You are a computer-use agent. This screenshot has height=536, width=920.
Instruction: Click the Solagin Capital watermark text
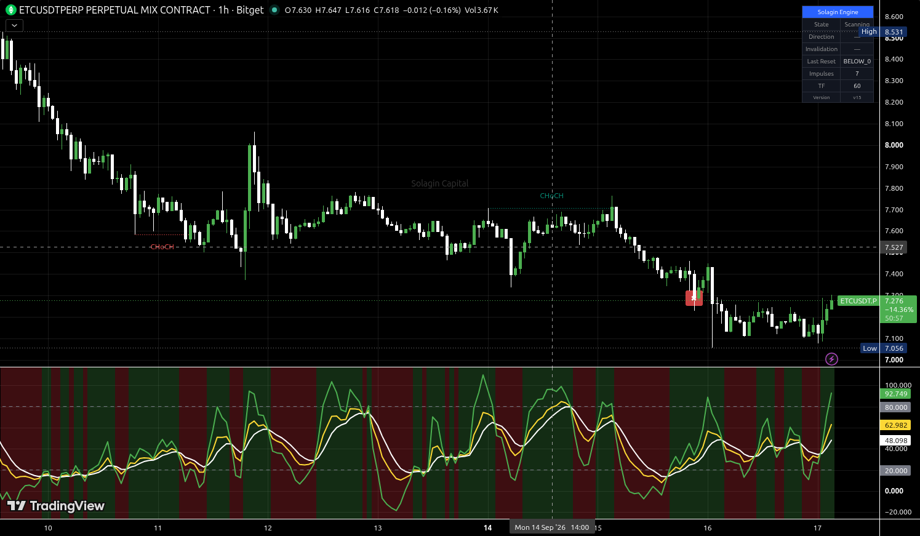point(439,183)
